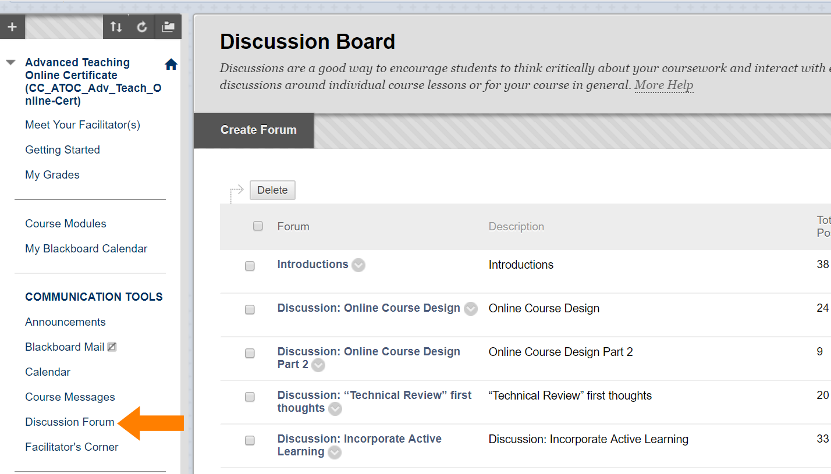Viewport: 831px width, 474px height.
Task: Click the Delete button
Action: click(272, 190)
